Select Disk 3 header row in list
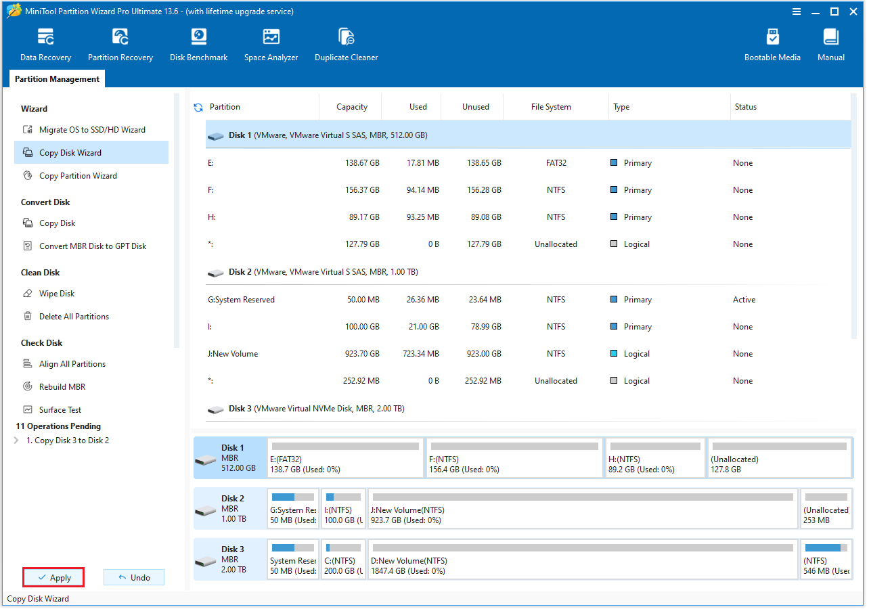 coord(528,409)
